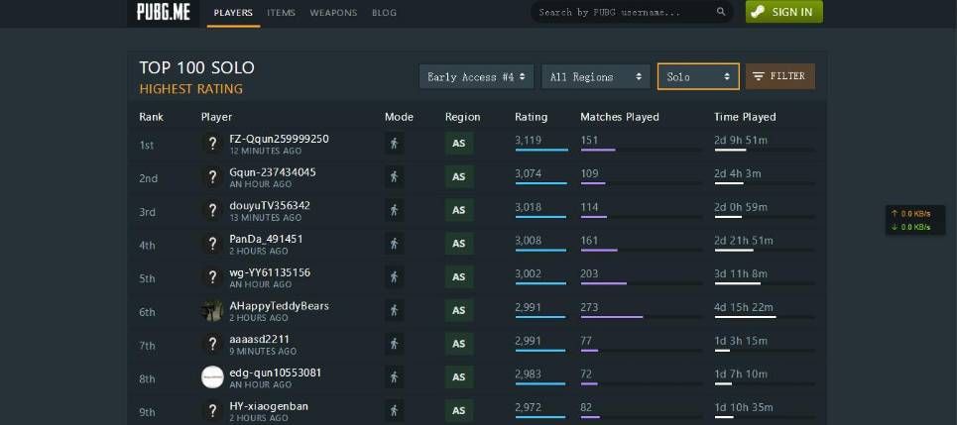
Task: Click rating bar of Gqun-237434045
Action: [x=540, y=183]
